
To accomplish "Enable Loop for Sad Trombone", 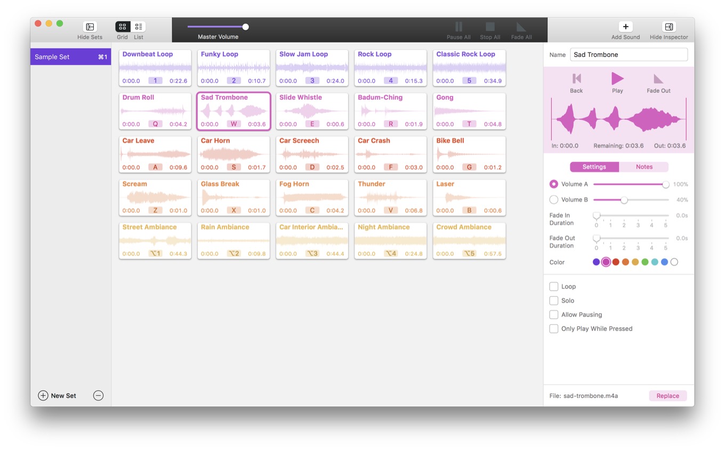I will [554, 287].
